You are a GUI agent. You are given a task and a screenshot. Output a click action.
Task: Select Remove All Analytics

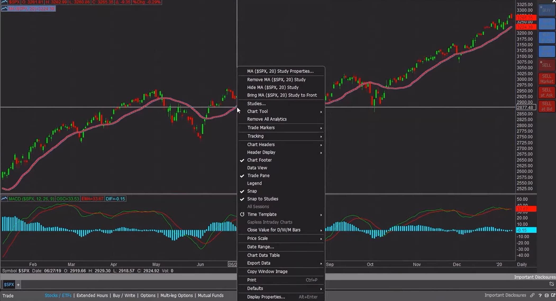(x=281, y=119)
